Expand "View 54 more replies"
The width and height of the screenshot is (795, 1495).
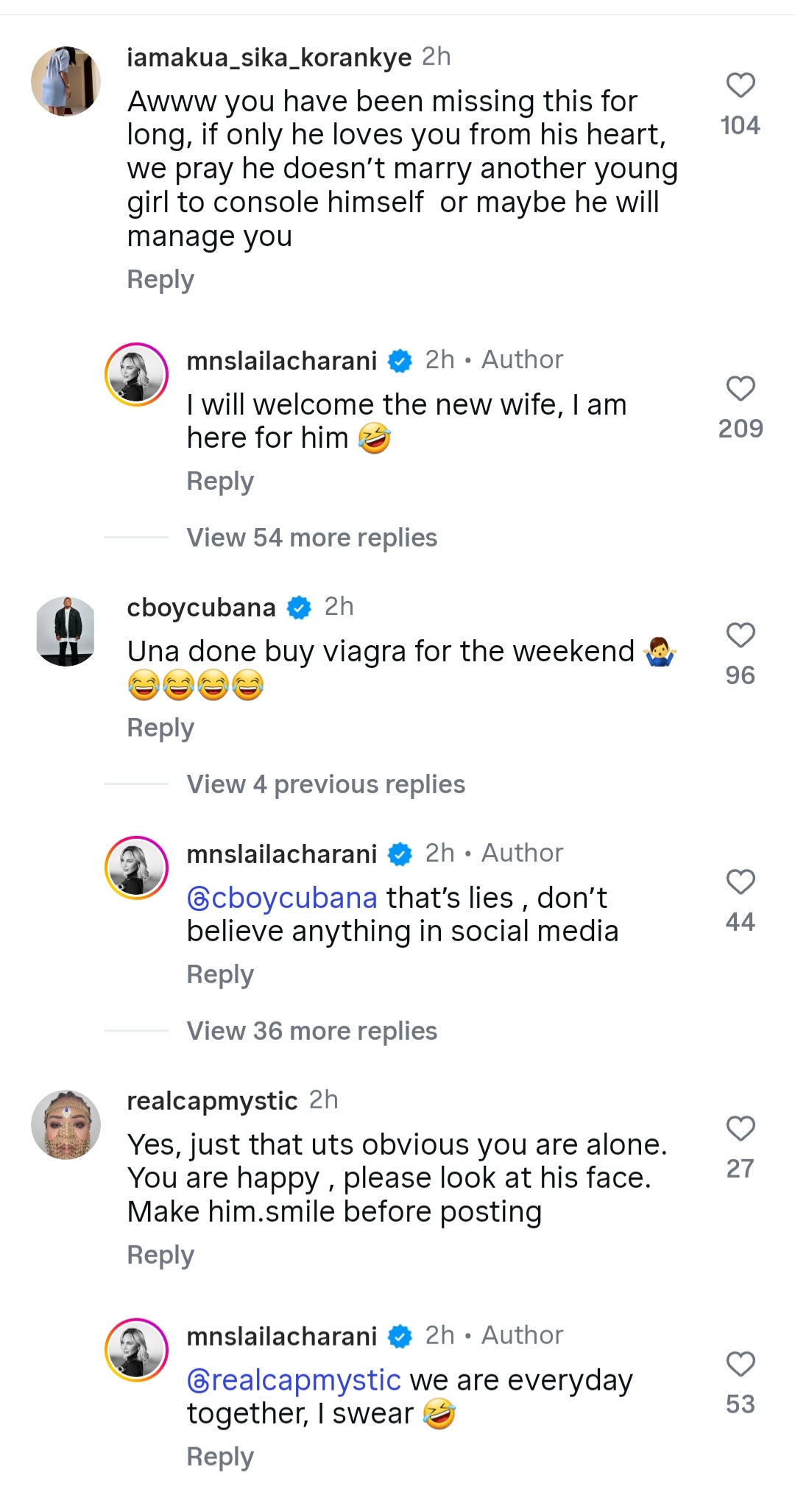pyautogui.click(x=311, y=538)
